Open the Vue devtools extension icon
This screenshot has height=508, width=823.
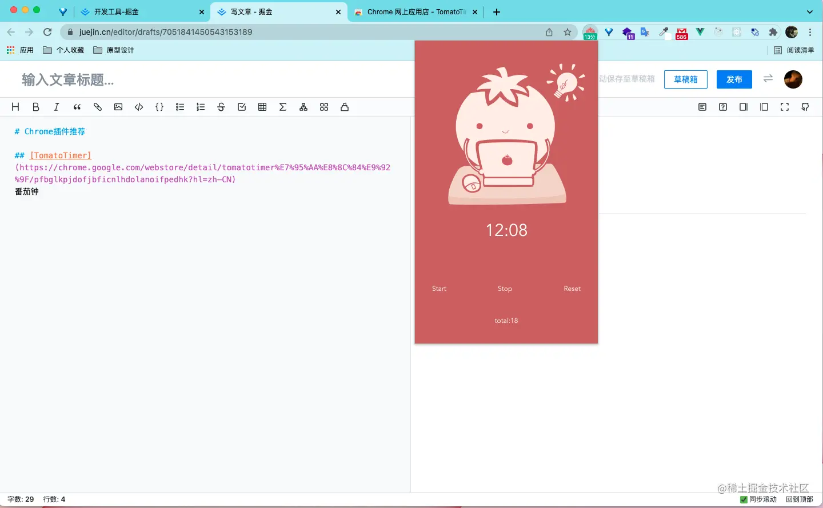[700, 32]
